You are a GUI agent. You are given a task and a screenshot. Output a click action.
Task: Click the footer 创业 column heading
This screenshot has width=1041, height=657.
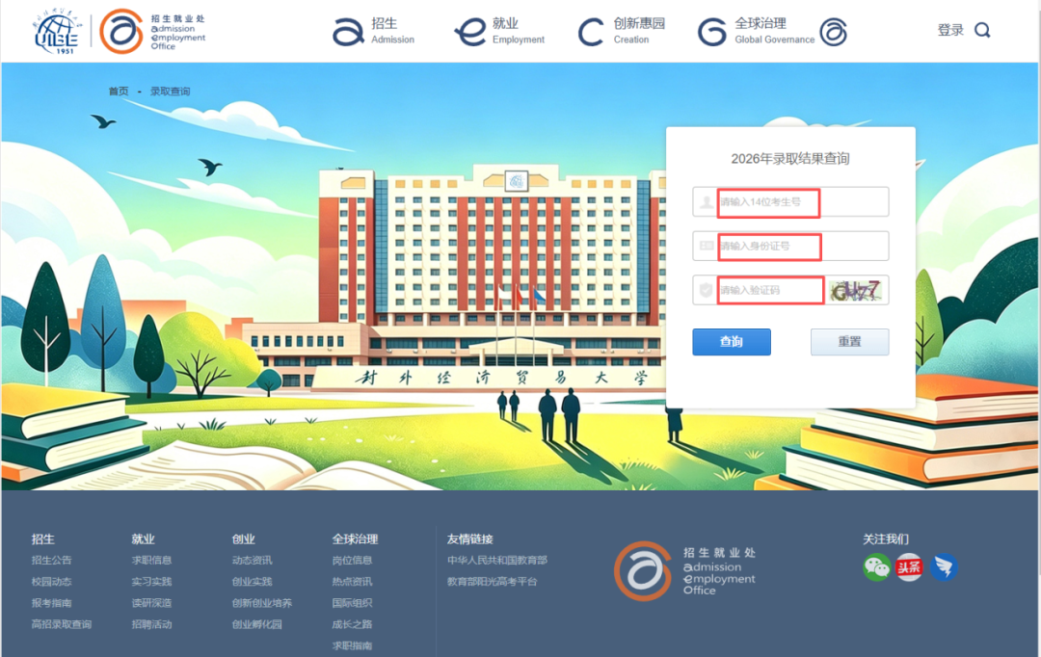244,539
